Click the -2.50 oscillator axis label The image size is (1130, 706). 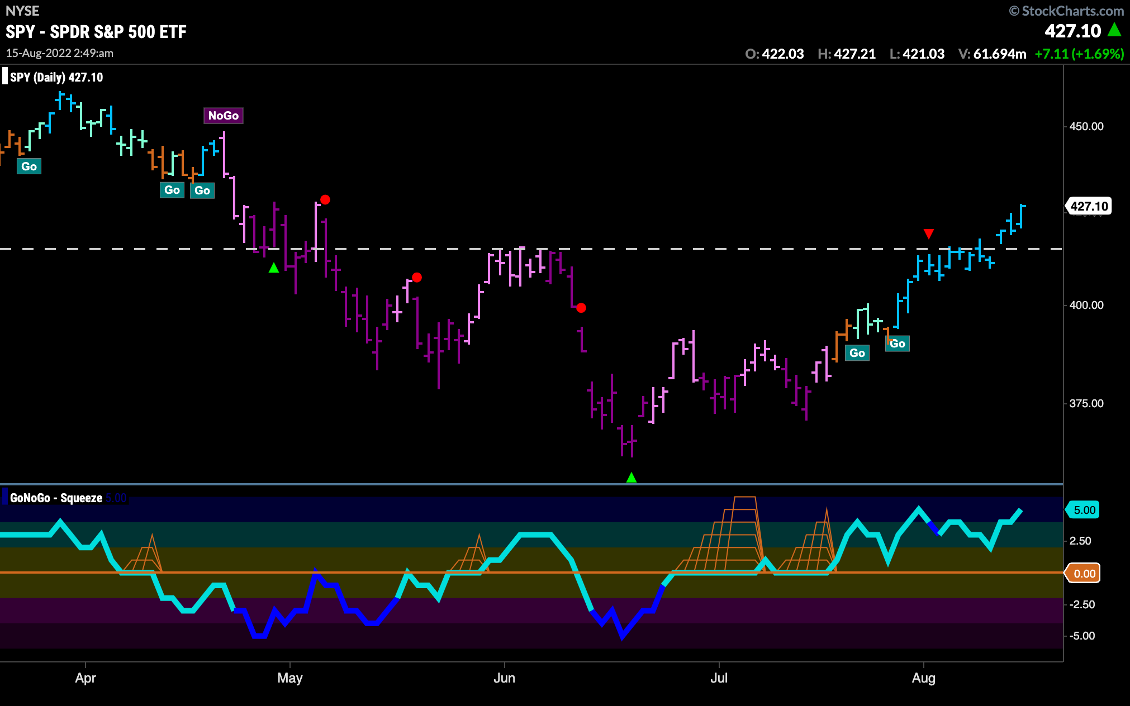[1082, 604]
